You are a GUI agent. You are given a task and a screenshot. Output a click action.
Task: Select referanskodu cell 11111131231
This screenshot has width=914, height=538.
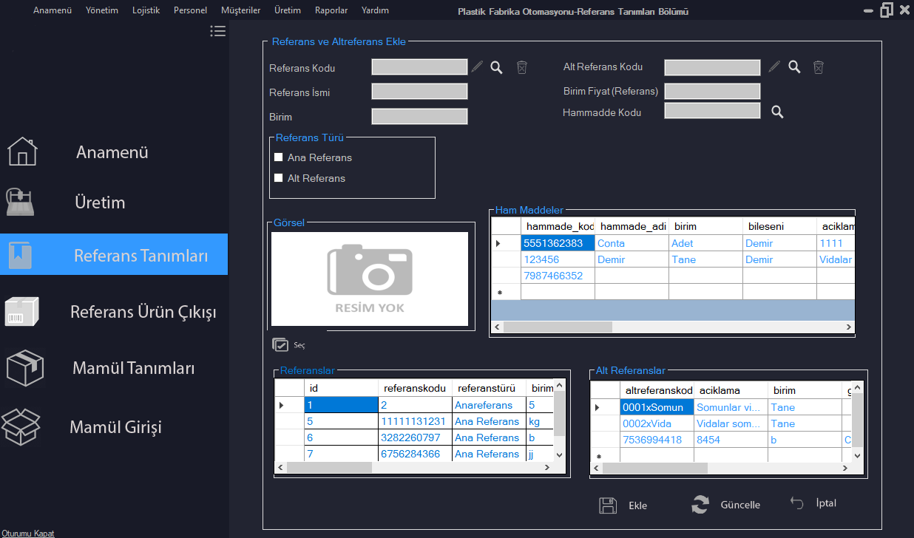click(x=415, y=421)
